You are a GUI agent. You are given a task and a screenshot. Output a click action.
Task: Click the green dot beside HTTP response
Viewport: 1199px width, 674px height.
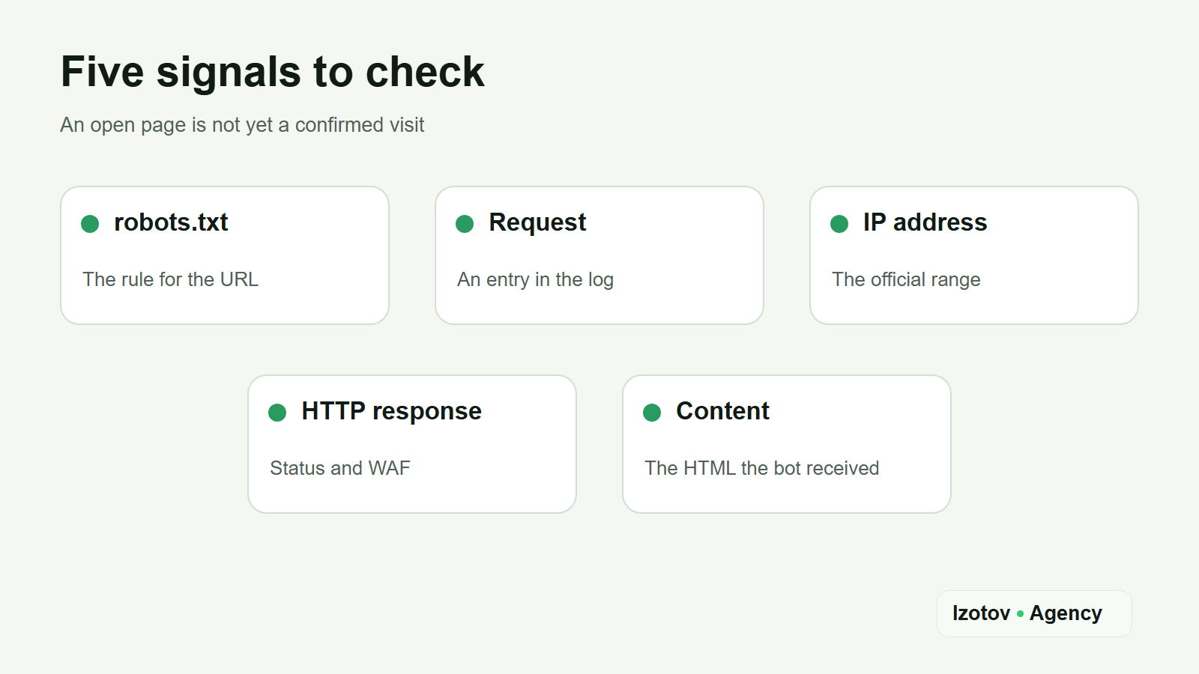tap(277, 413)
